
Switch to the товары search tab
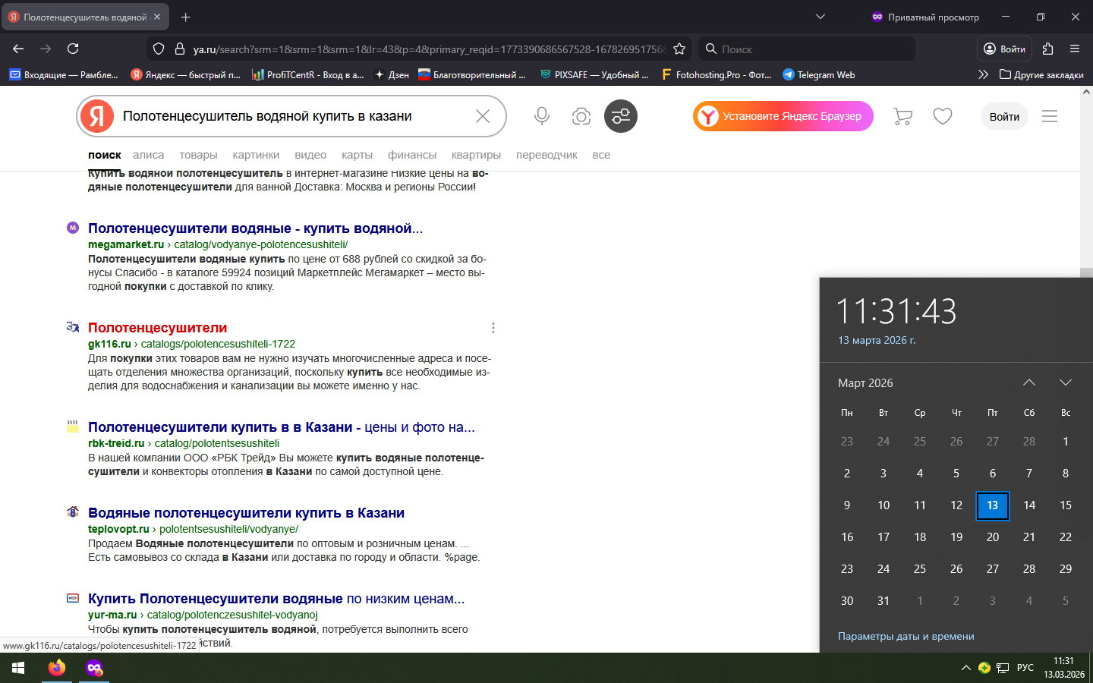pyautogui.click(x=198, y=155)
